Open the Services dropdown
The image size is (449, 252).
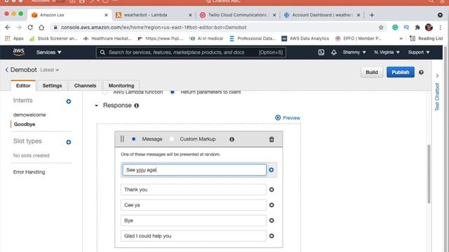pos(48,52)
